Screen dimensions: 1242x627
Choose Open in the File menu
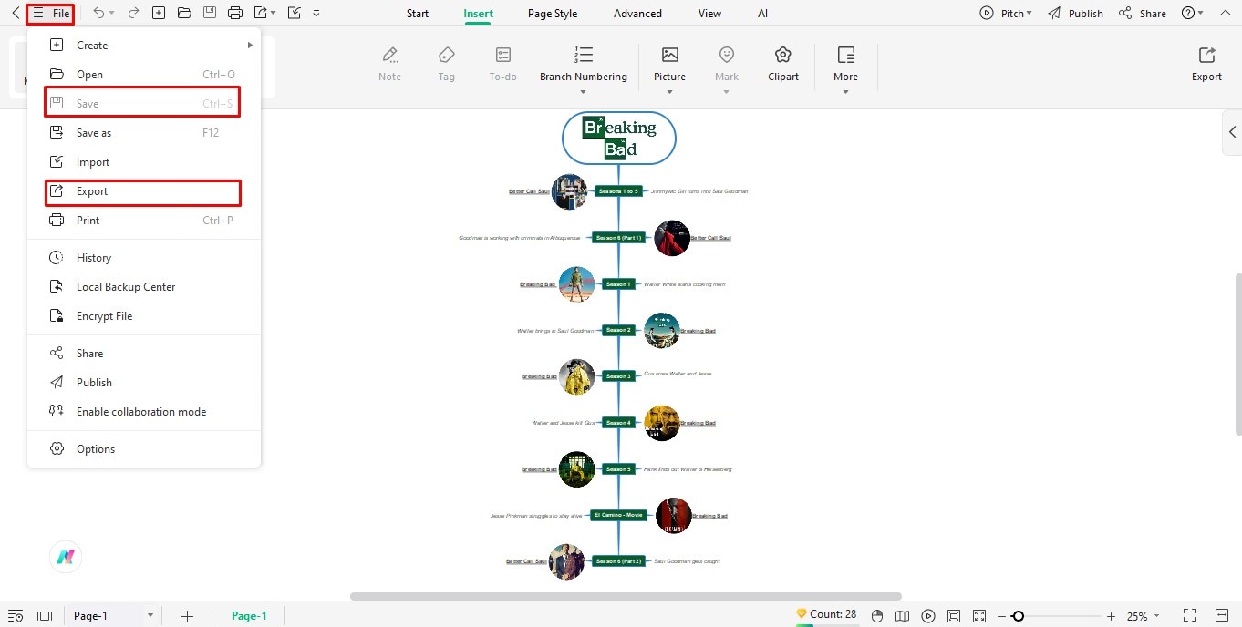pyautogui.click(x=144, y=75)
